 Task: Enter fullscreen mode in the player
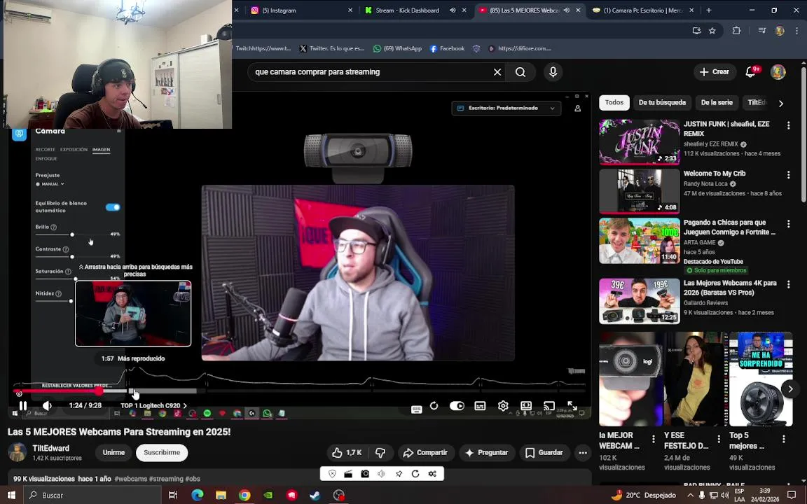point(572,406)
